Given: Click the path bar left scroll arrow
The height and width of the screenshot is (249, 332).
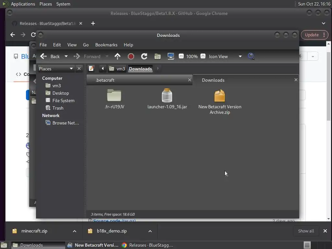Looking at the screenshot, I should coord(103,69).
